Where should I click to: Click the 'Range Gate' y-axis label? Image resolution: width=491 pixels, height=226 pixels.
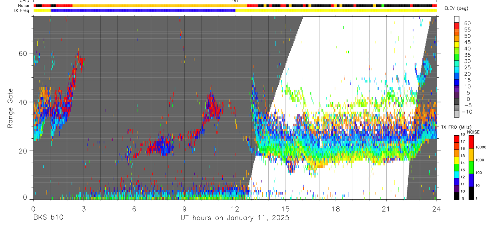coord(10,108)
